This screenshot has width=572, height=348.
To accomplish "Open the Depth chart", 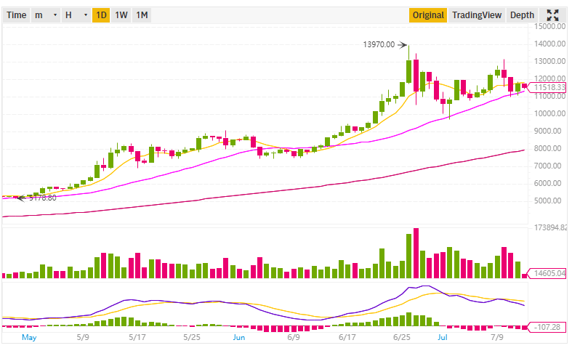I will point(522,15).
